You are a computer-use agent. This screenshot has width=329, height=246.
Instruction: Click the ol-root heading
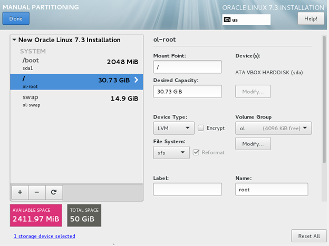point(164,40)
